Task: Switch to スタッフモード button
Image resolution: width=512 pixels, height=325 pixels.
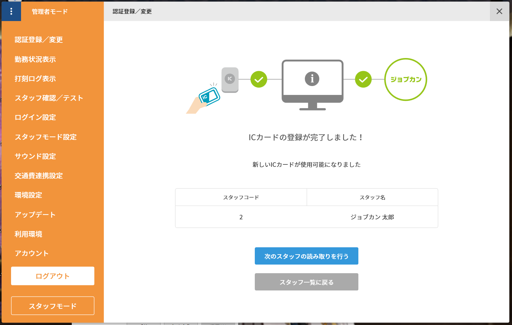Action: (52, 306)
